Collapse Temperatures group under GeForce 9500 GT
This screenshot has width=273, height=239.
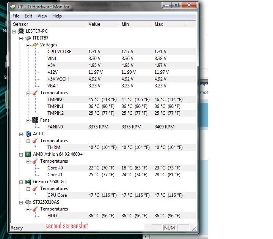click(28, 189)
